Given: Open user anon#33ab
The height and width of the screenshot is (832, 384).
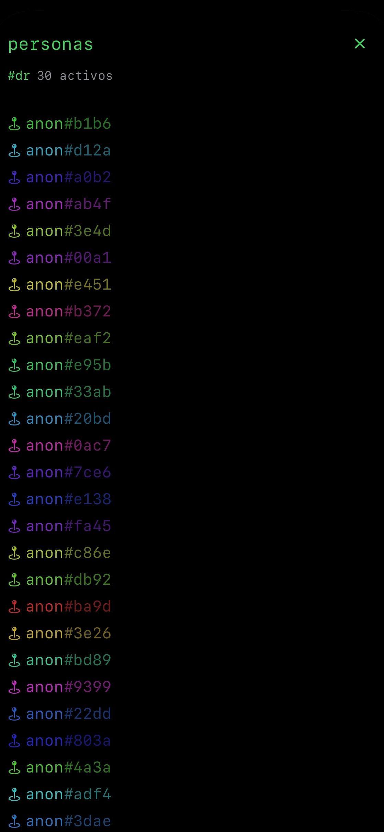Looking at the screenshot, I should pos(68,392).
